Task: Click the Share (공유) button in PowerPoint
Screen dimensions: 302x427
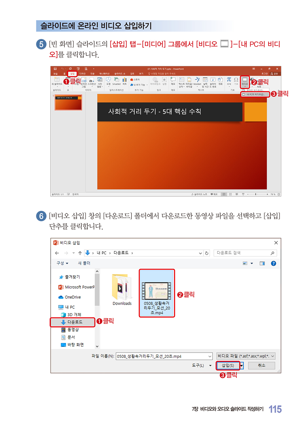Action: point(274,74)
